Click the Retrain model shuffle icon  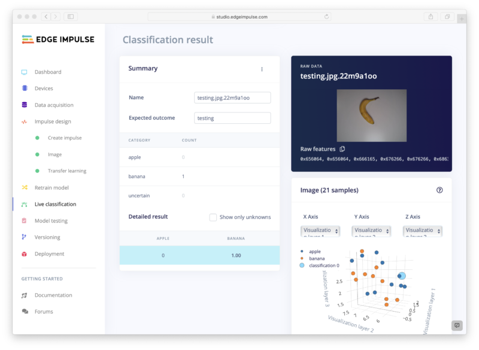click(x=25, y=187)
